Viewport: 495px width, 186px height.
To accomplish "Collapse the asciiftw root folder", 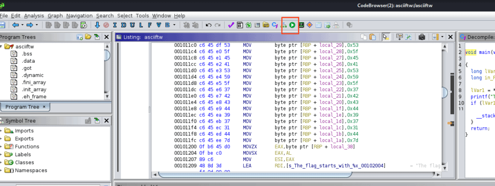I will pyautogui.click(x=1, y=47).
